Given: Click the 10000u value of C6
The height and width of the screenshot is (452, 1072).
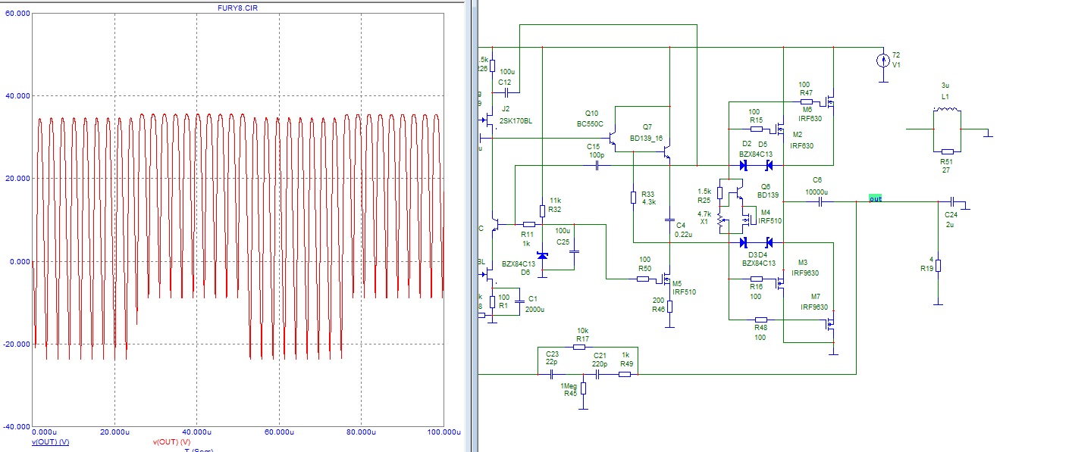Looking at the screenshot, I should point(817,192).
